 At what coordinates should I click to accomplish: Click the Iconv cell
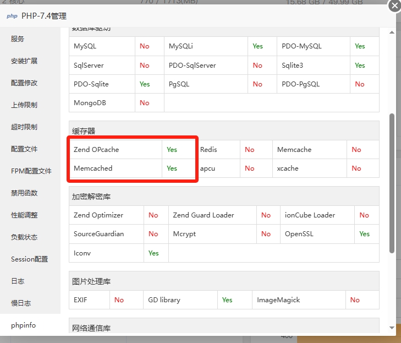click(106, 253)
